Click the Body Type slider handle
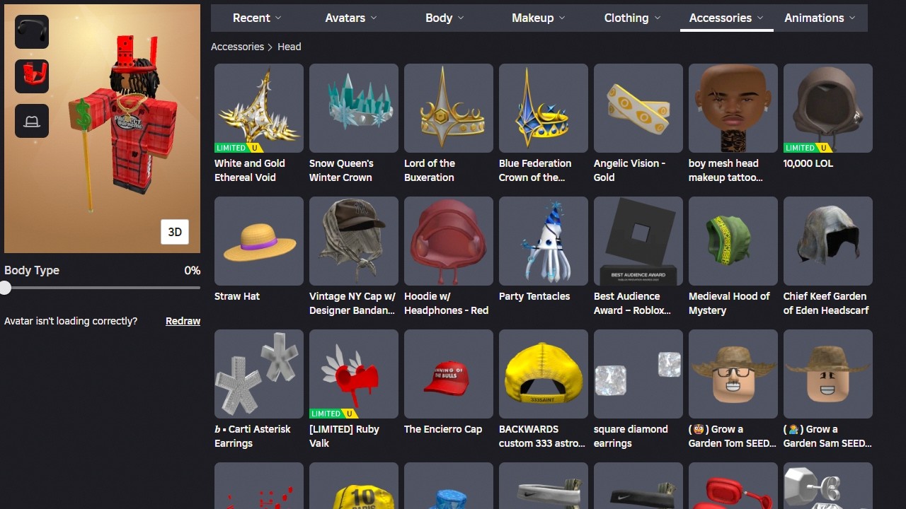This screenshot has width=906, height=509. coord(6,288)
